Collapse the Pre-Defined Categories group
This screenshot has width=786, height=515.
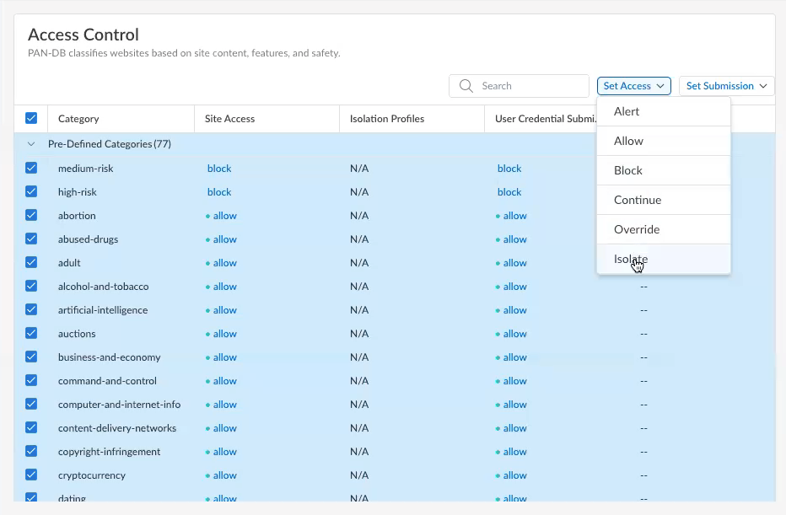pyautogui.click(x=31, y=144)
